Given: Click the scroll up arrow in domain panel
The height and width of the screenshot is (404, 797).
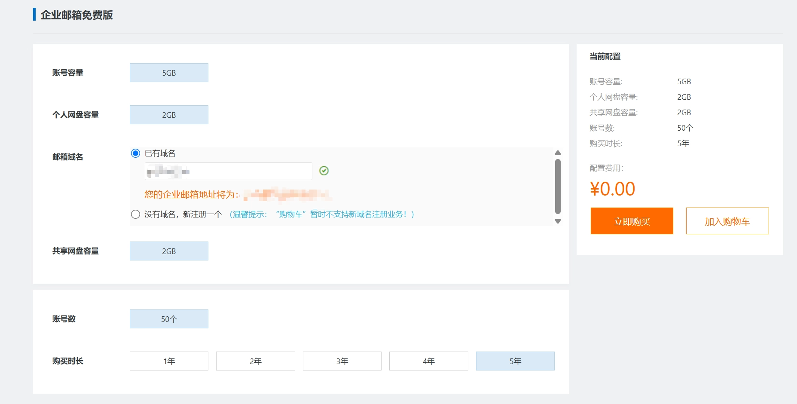Looking at the screenshot, I should pos(558,153).
